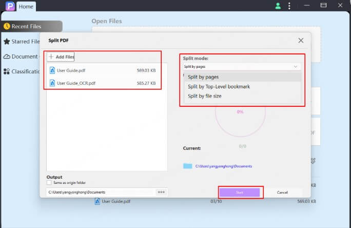This screenshot has width=351, height=228.
Task: Click the Cancel button
Action: (x=282, y=193)
